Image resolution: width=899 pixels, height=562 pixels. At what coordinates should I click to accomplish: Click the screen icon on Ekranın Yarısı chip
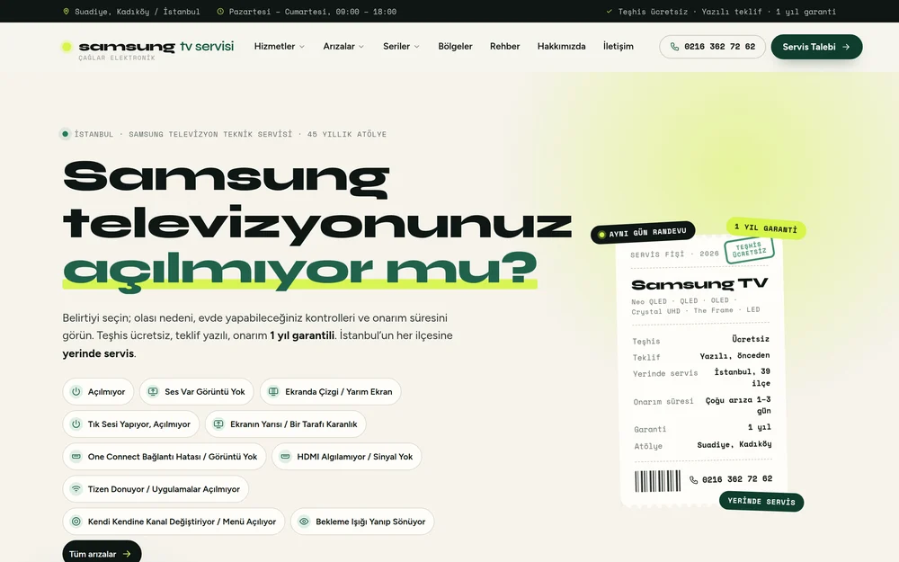(218, 424)
